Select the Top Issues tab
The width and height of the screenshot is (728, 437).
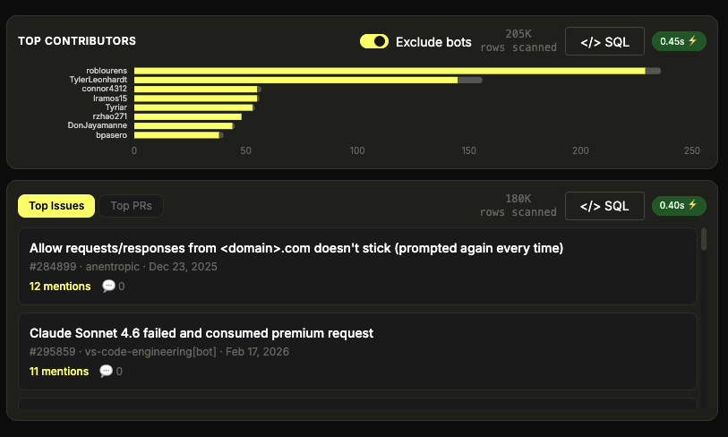coord(56,206)
